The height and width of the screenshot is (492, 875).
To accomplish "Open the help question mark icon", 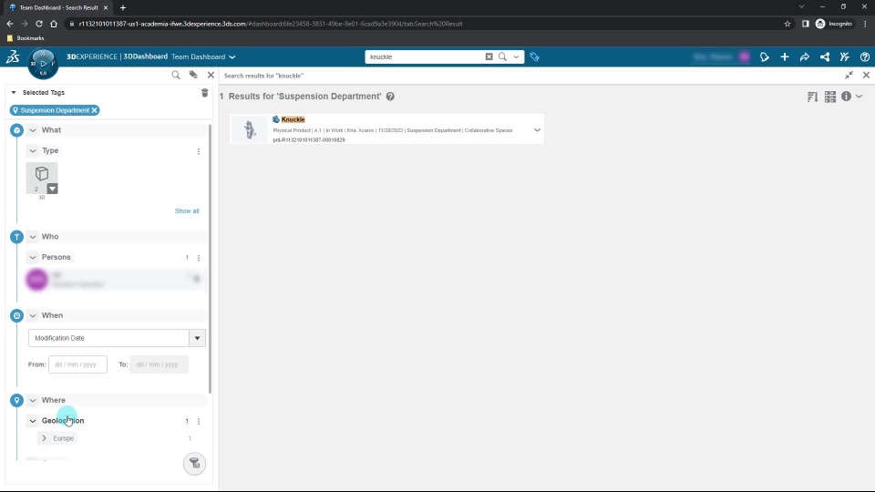I will pos(865,56).
